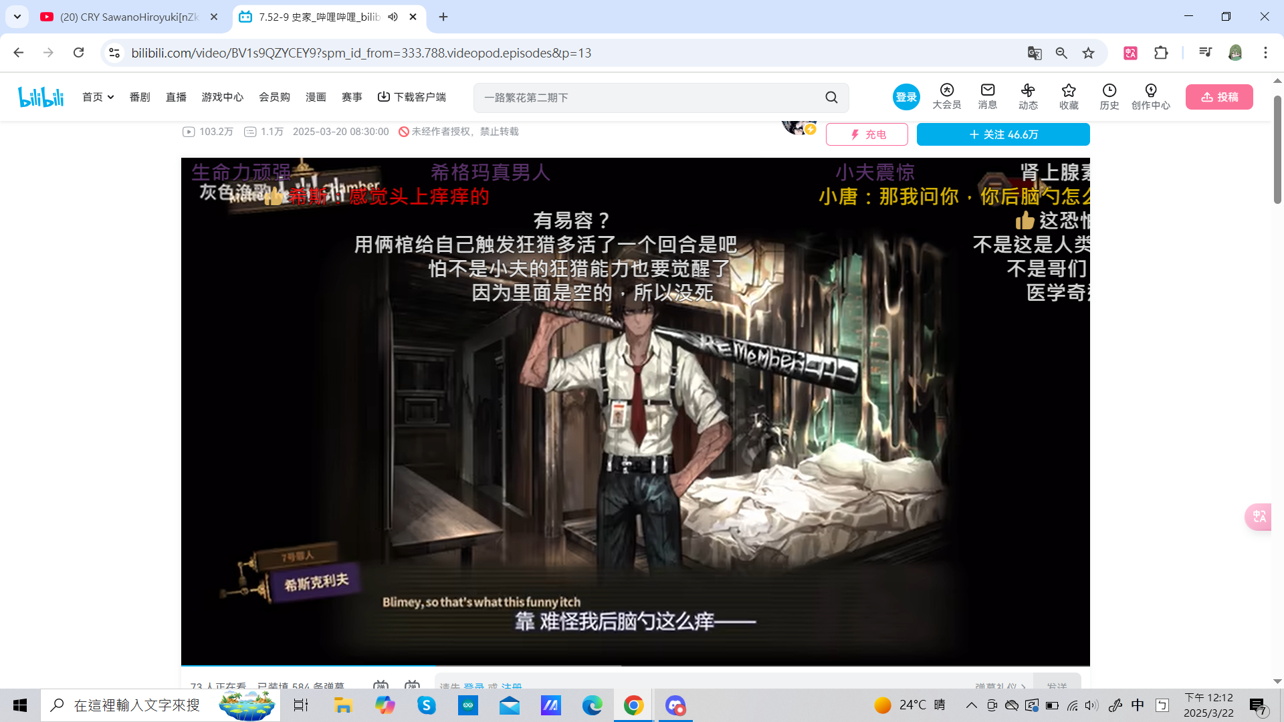Click the zoom magnifier icon in address bar

click(1061, 53)
